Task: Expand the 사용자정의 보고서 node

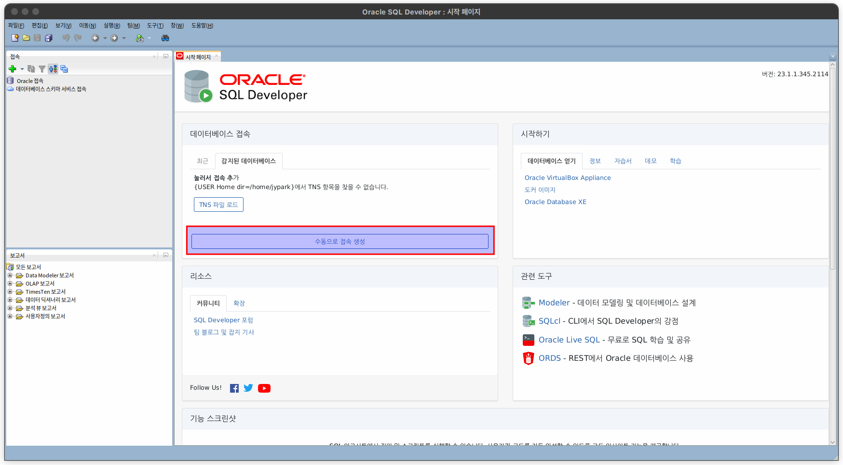Action: 10,316
